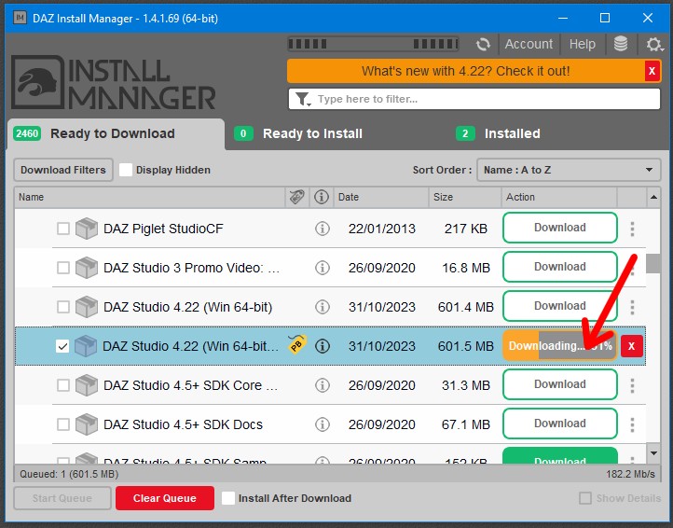Download DAZ Studio 3 Promo Video
Screen dimensions: 673x528
560,267
